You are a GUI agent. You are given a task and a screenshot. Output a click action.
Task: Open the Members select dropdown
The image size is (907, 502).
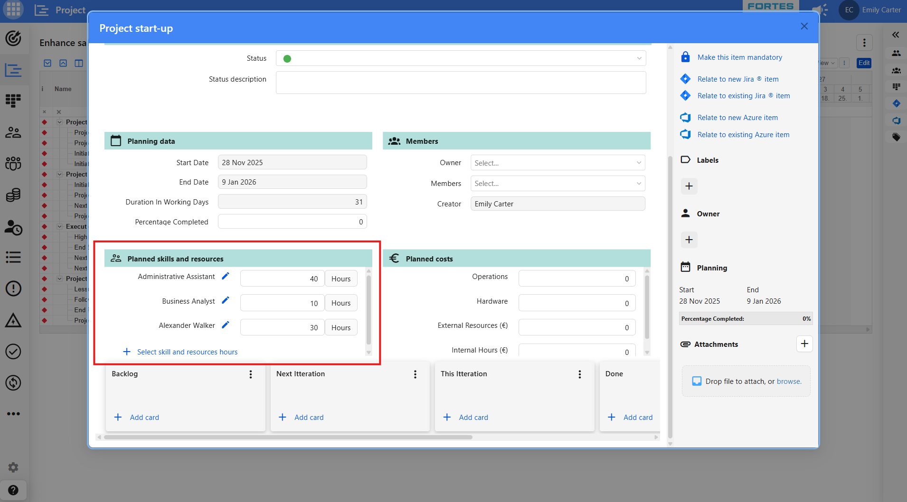tap(557, 184)
